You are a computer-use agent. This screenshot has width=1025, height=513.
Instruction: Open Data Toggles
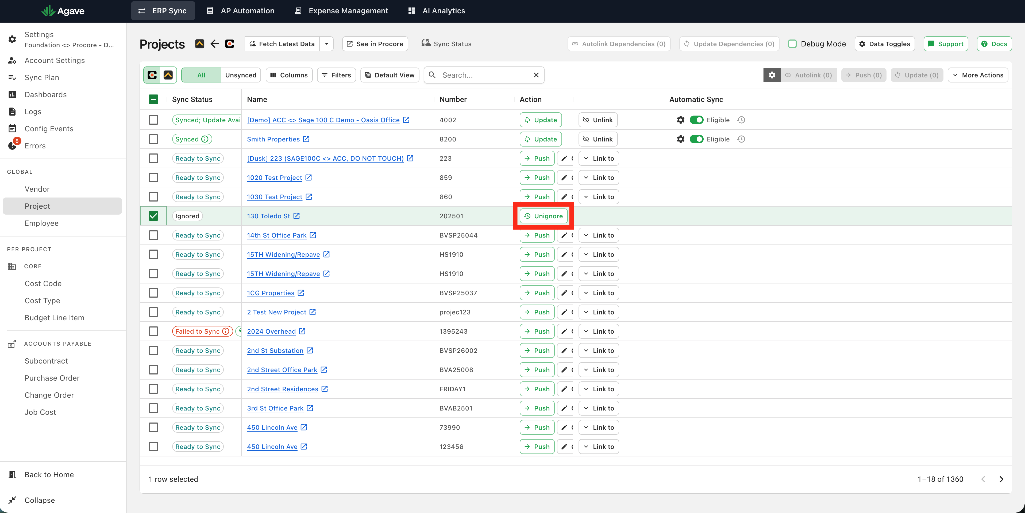[885, 44]
